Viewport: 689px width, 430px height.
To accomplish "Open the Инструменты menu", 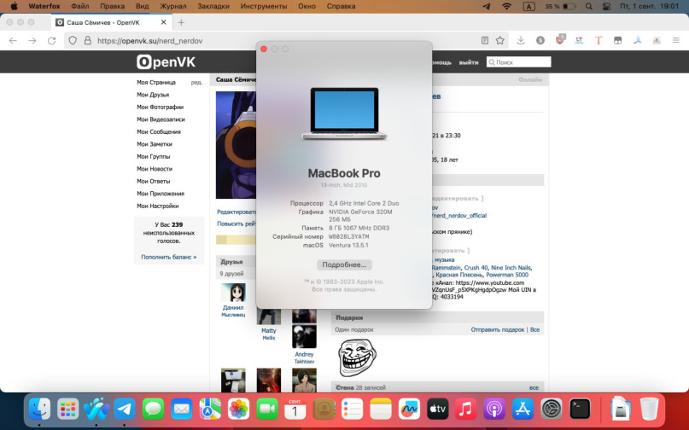I will click(264, 6).
